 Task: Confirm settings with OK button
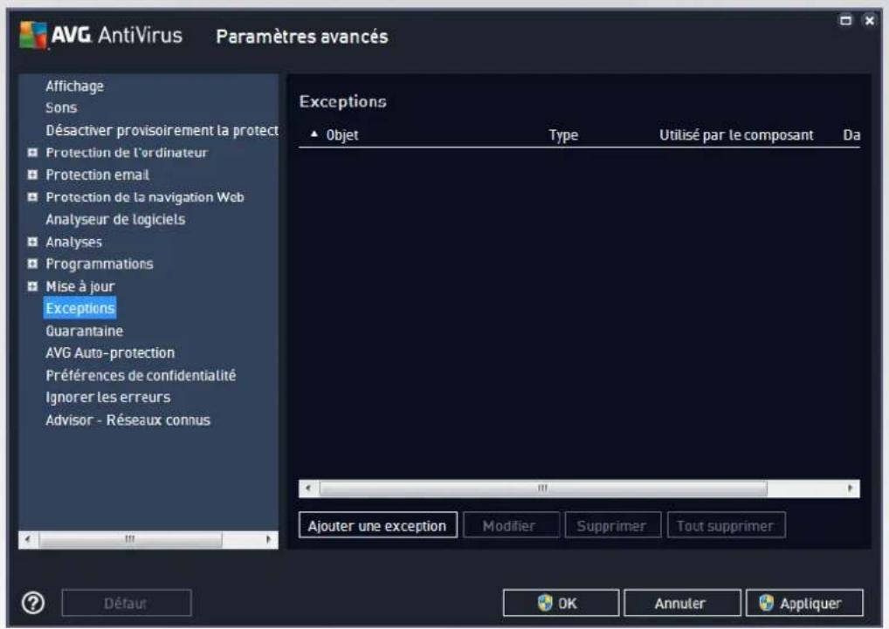[x=561, y=603]
